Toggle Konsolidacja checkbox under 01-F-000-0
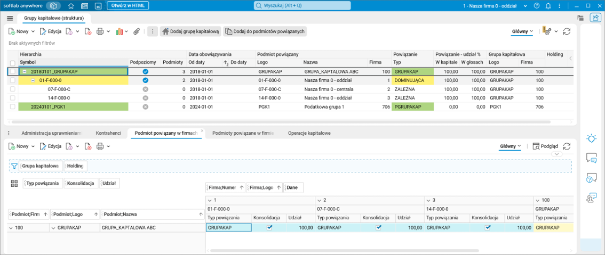 coord(269,227)
